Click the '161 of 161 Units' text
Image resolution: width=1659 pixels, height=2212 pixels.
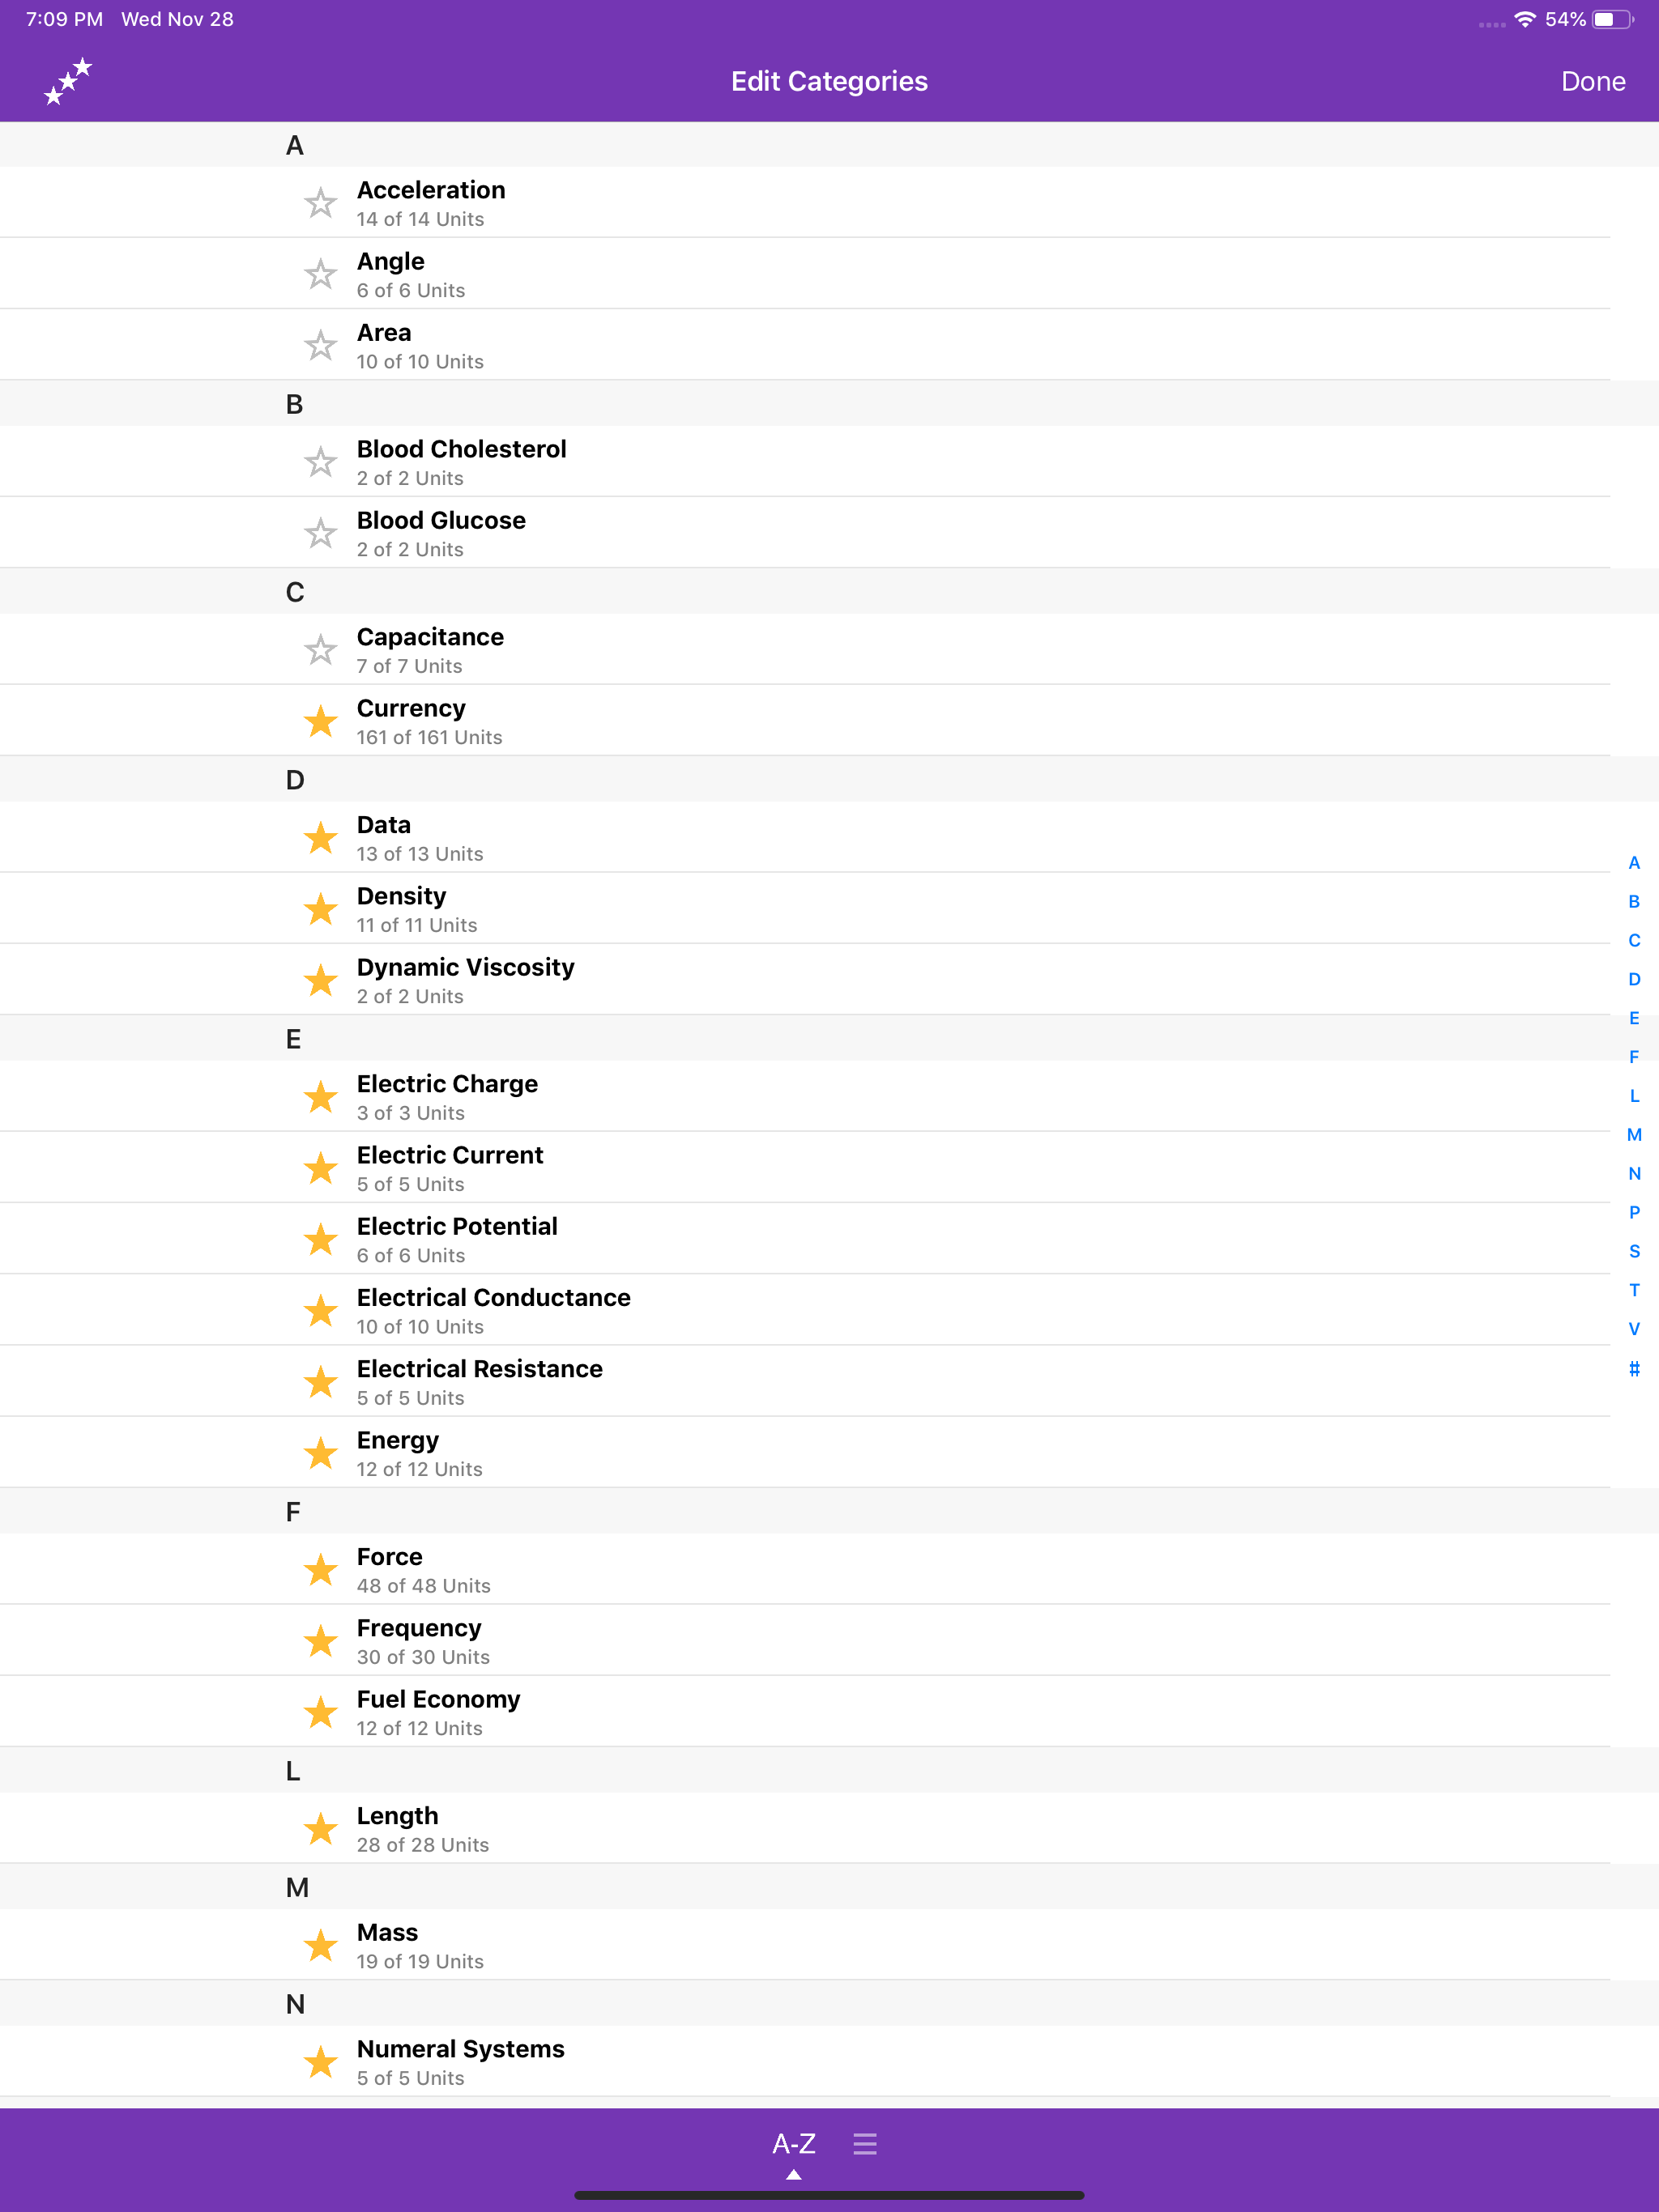click(x=429, y=737)
